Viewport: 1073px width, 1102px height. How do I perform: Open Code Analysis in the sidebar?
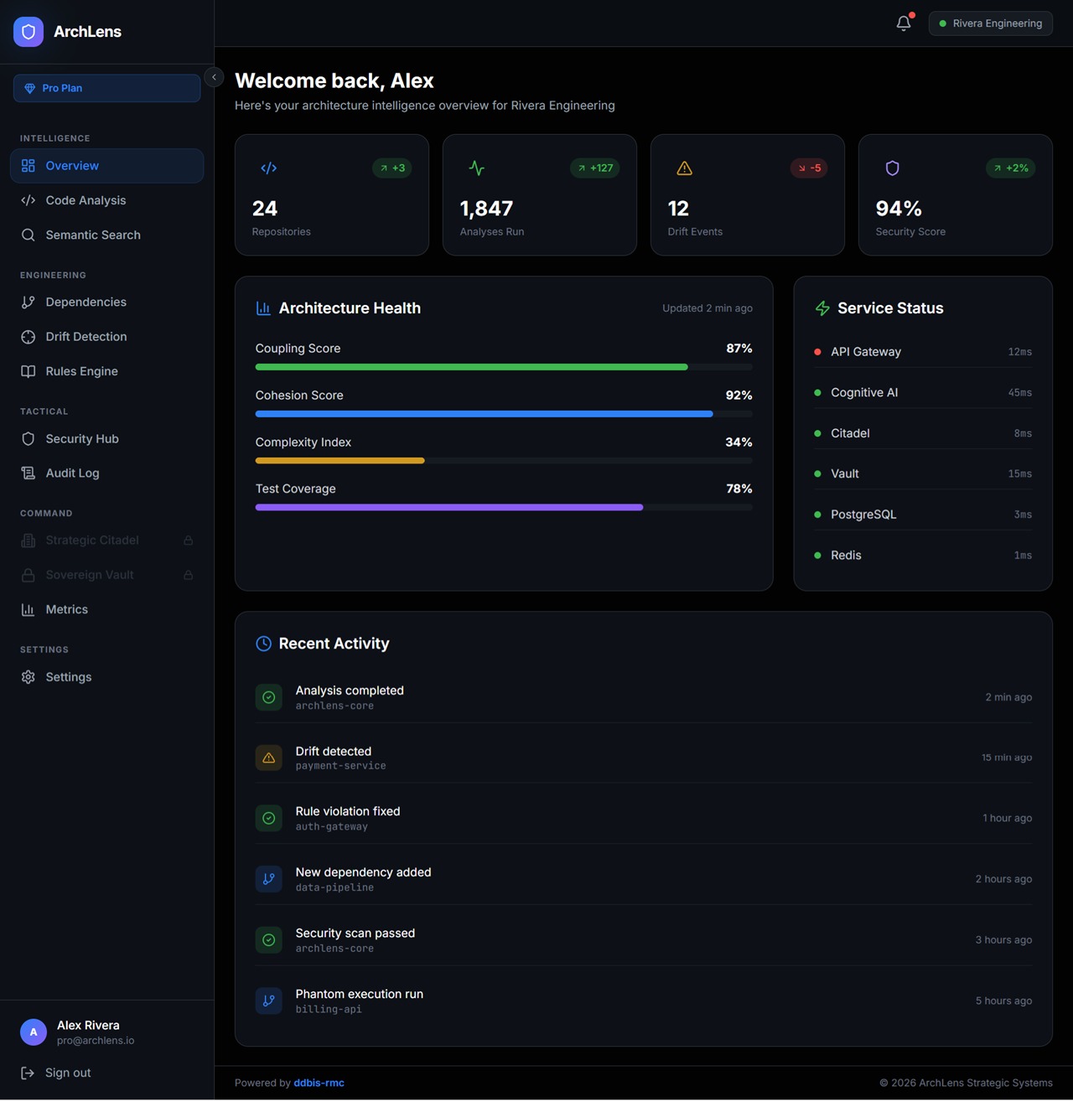pos(106,200)
